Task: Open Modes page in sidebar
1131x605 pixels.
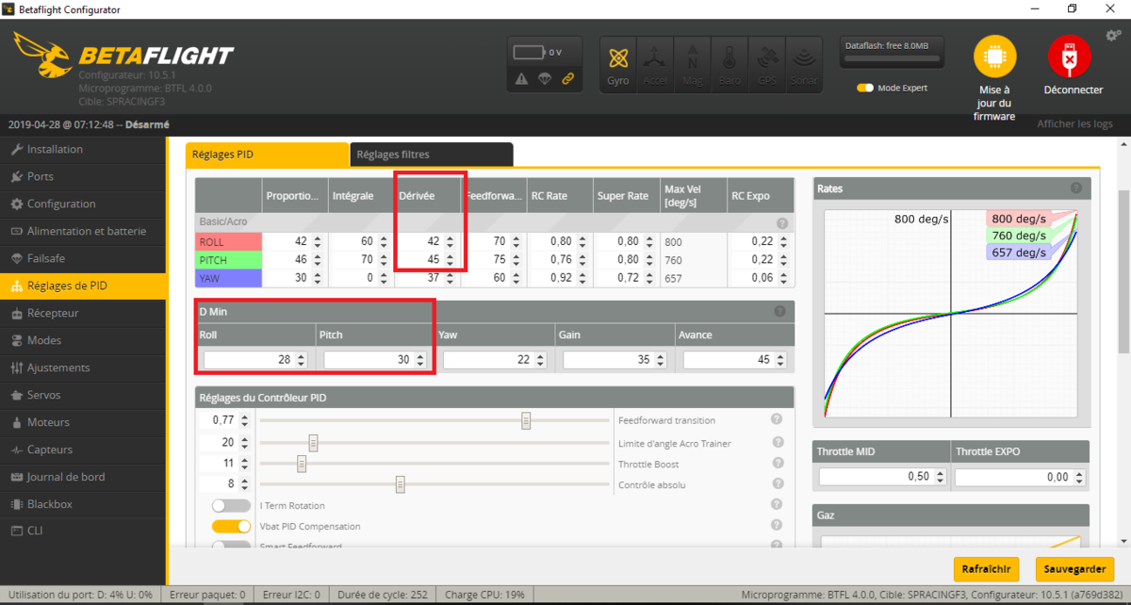Action: point(83,340)
